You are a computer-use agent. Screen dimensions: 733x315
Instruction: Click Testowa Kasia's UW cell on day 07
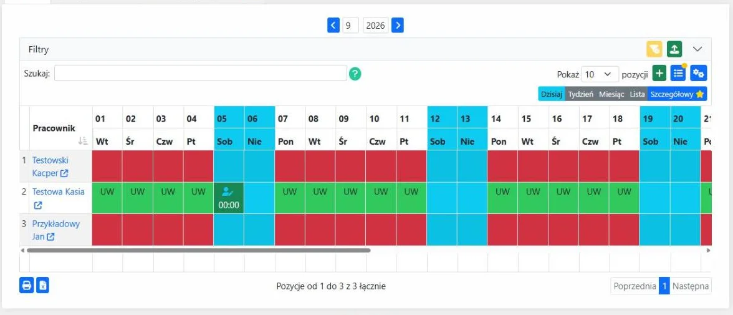290,198
